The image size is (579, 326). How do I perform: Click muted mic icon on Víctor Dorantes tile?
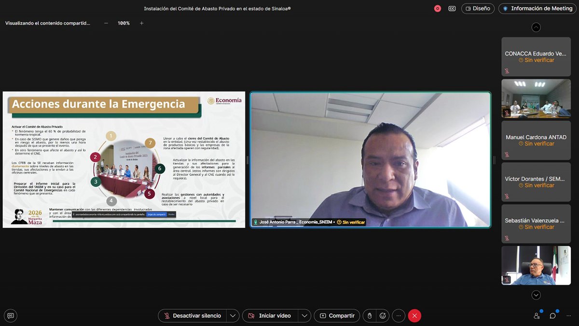(x=507, y=196)
